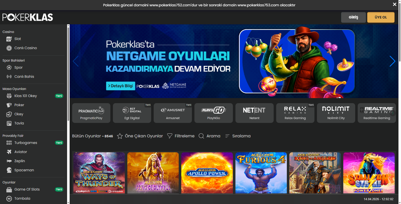Click the Poker cards icon

click(x=9, y=105)
